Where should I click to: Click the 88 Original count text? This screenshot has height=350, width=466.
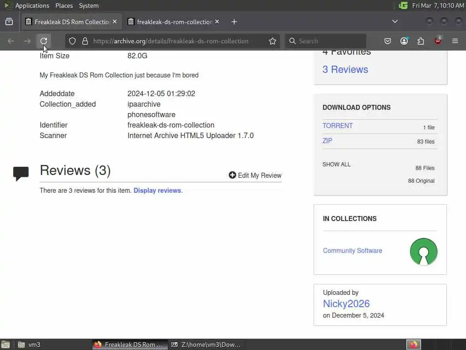(x=421, y=180)
